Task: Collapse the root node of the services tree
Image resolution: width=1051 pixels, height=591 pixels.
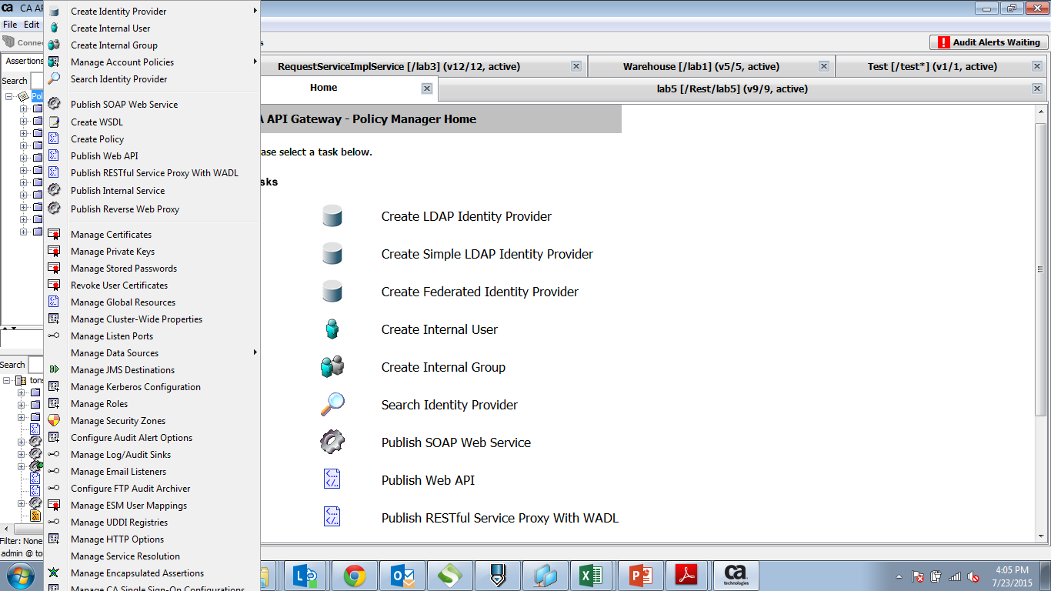Action: click(x=7, y=380)
